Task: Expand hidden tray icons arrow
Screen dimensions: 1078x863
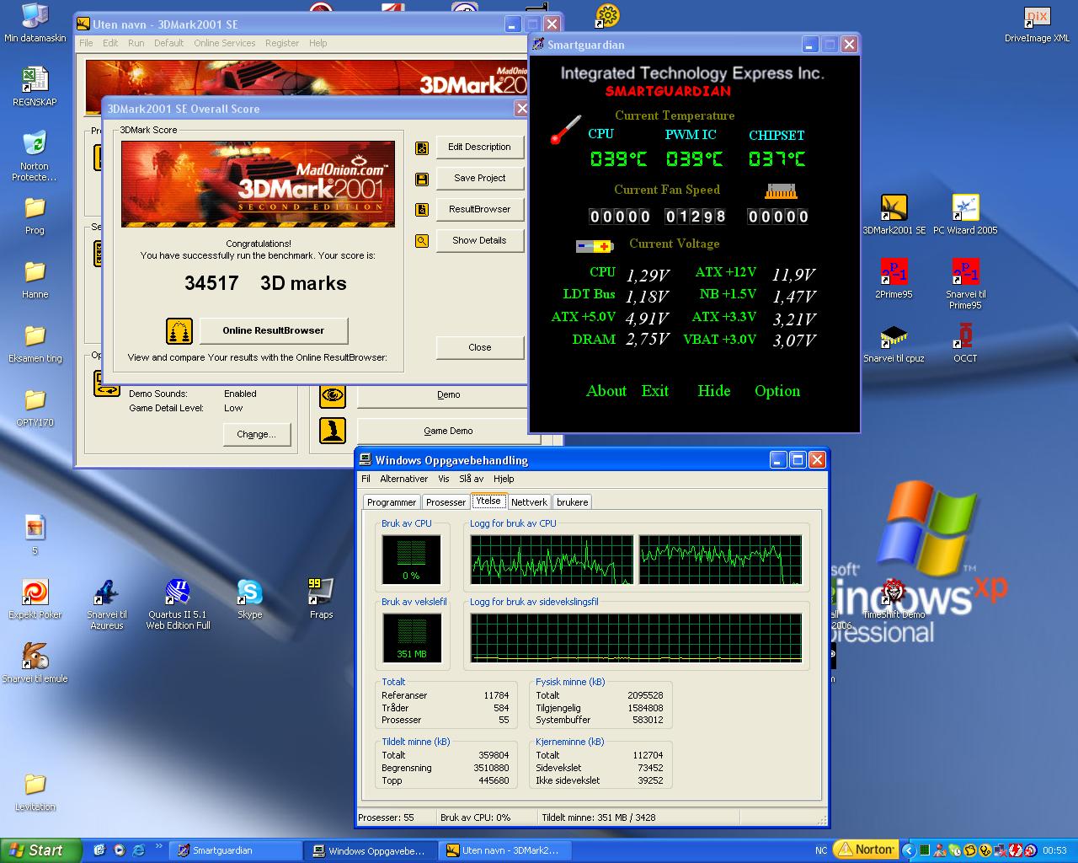Action: pyautogui.click(x=909, y=850)
